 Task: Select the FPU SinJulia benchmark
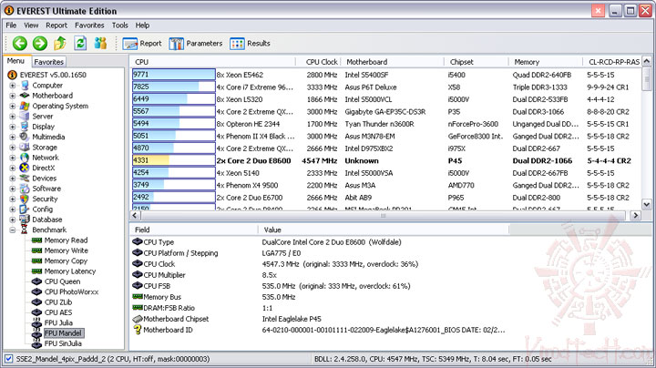tap(63, 343)
